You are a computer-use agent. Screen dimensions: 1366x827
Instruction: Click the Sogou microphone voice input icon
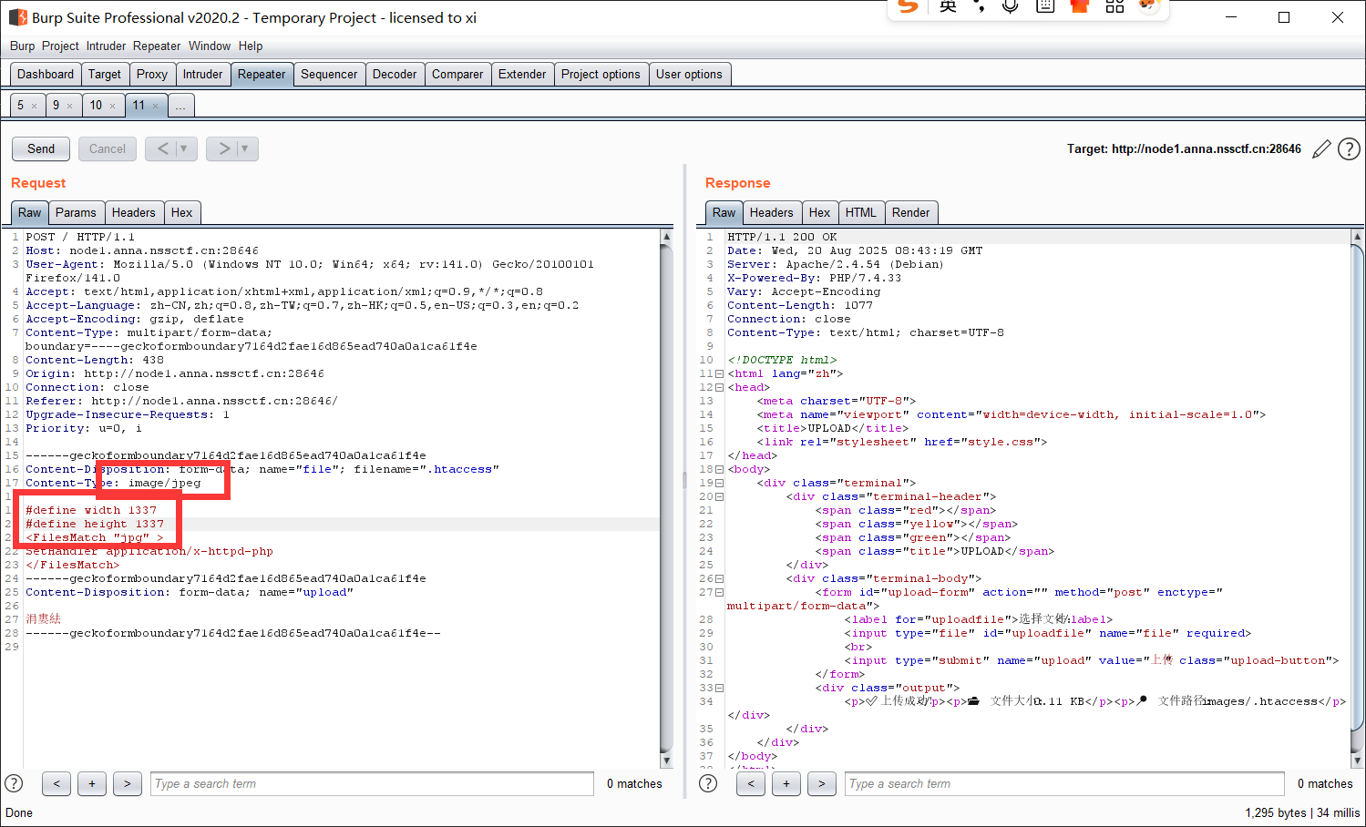(x=1010, y=6)
